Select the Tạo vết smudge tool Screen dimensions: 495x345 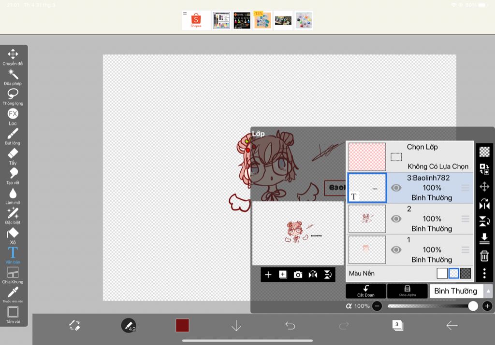(x=13, y=177)
